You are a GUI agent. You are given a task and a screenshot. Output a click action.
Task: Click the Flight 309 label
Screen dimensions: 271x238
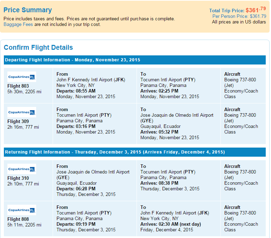pos(18,121)
